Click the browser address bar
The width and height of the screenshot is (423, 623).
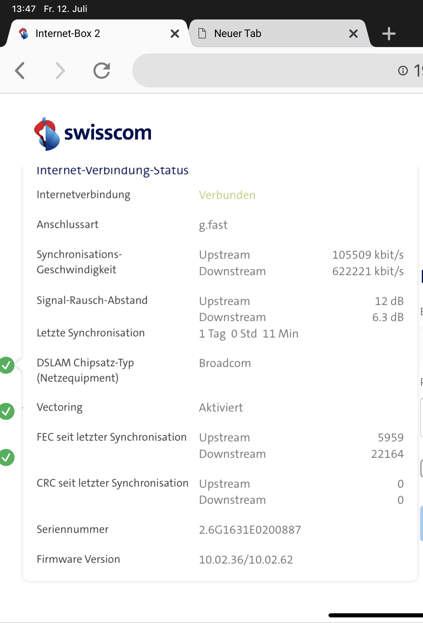[x=262, y=71]
